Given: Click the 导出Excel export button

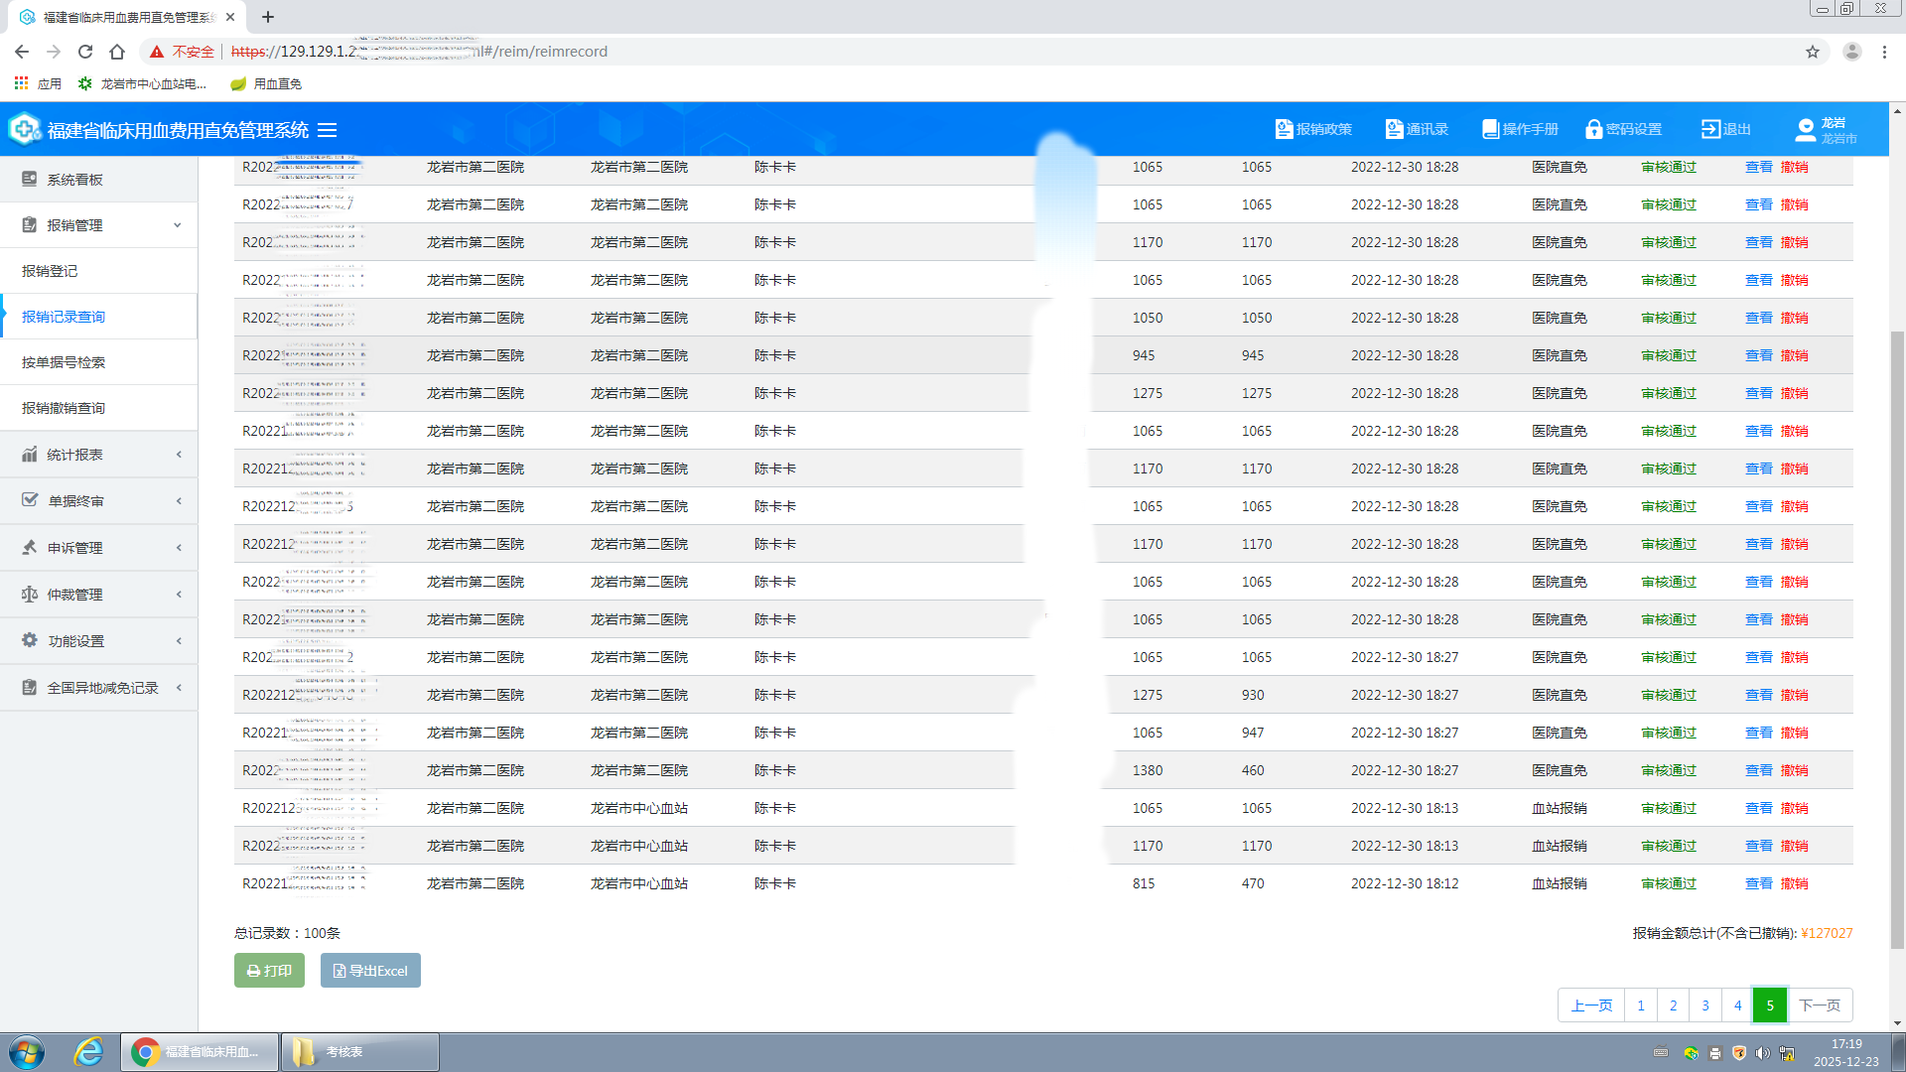Looking at the screenshot, I should 370,971.
